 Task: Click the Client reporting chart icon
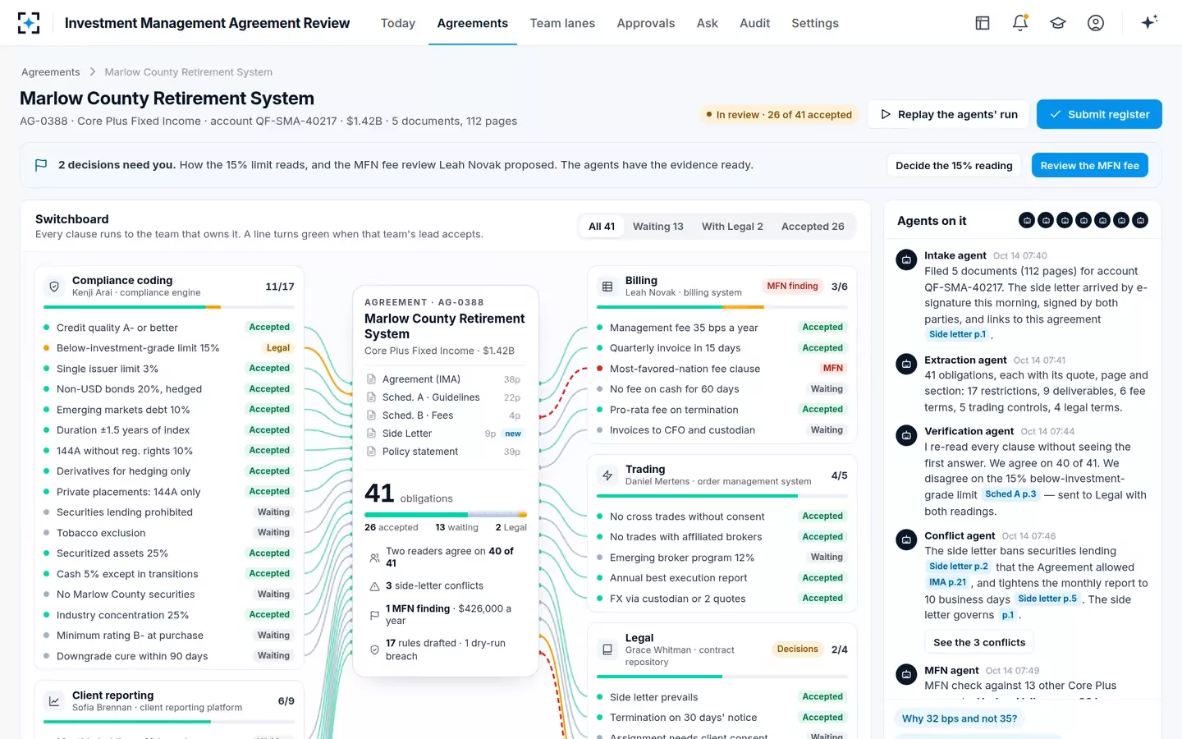pyautogui.click(x=54, y=701)
